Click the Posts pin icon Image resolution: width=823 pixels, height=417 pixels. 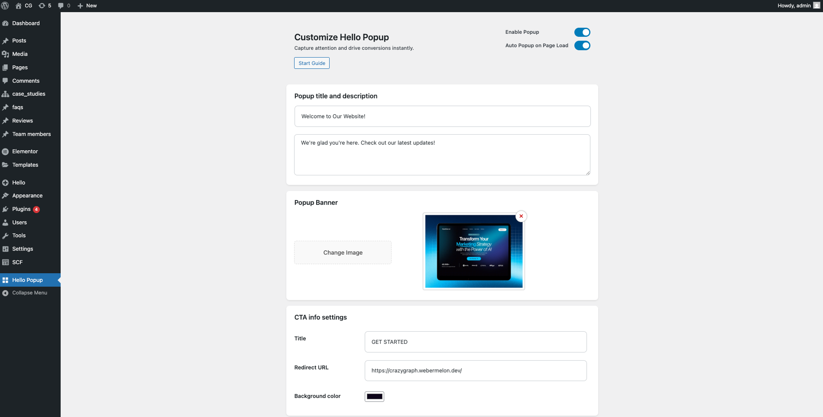5,41
